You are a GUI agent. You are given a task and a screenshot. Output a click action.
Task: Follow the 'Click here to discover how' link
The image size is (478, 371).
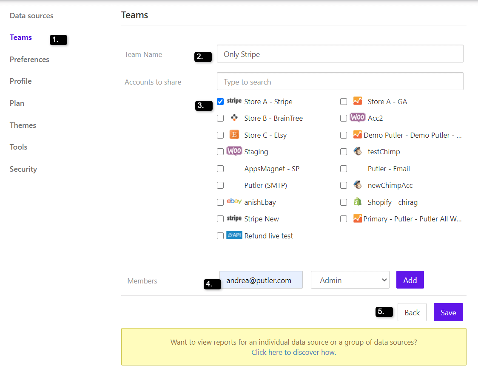click(293, 352)
